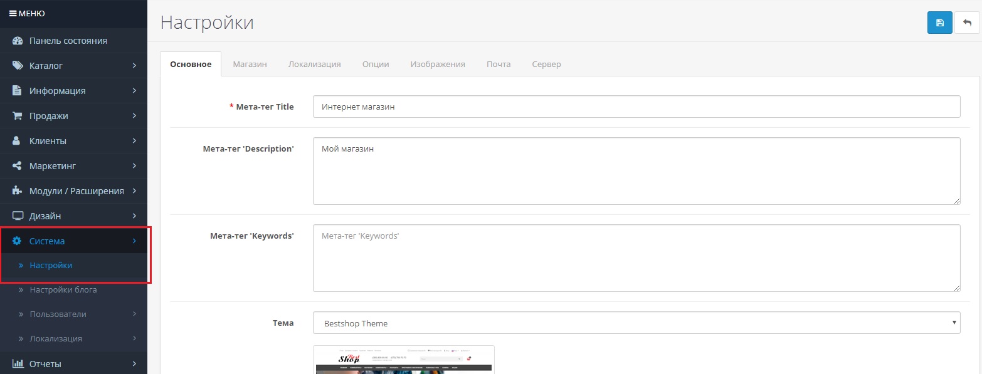
Task: Go to Панель состояния
Action: [x=68, y=41]
